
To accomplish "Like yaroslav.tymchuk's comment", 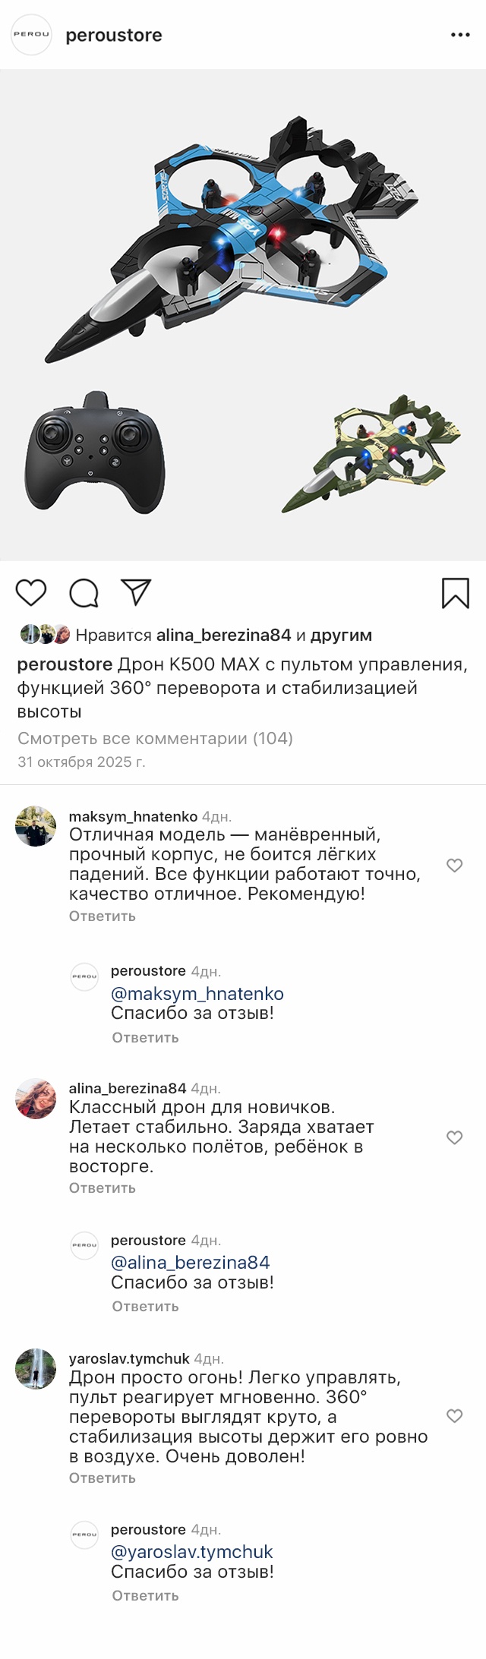I will click(x=454, y=1415).
